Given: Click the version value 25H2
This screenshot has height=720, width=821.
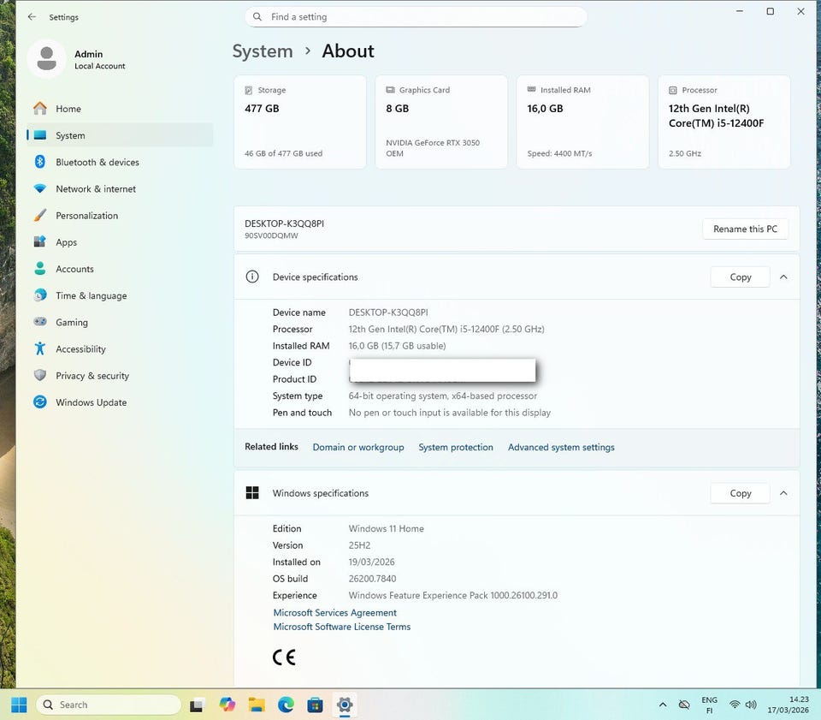Looking at the screenshot, I should [x=359, y=545].
